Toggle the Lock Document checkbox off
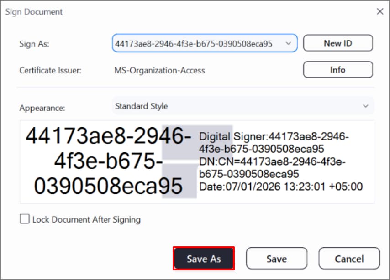The width and height of the screenshot is (390, 280). point(24,219)
